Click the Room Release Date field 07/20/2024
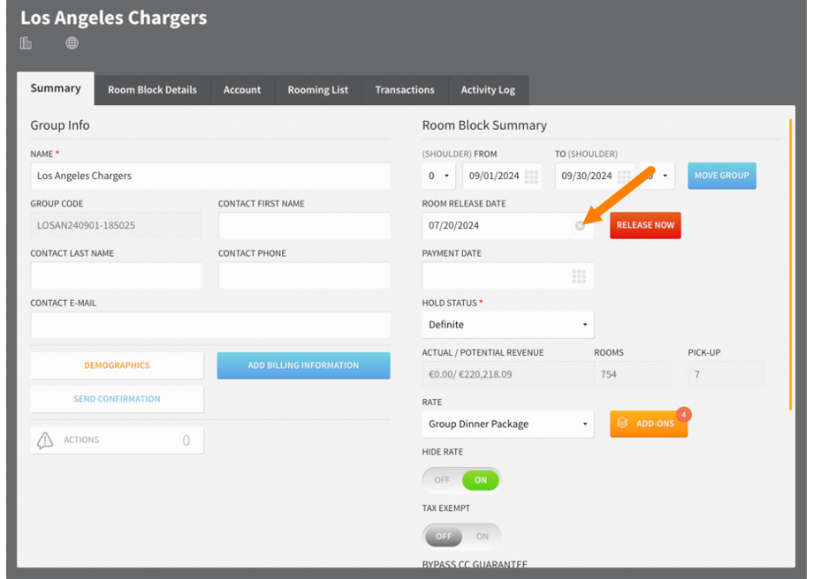This screenshot has height=579, width=813. click(x=508, y=226)
